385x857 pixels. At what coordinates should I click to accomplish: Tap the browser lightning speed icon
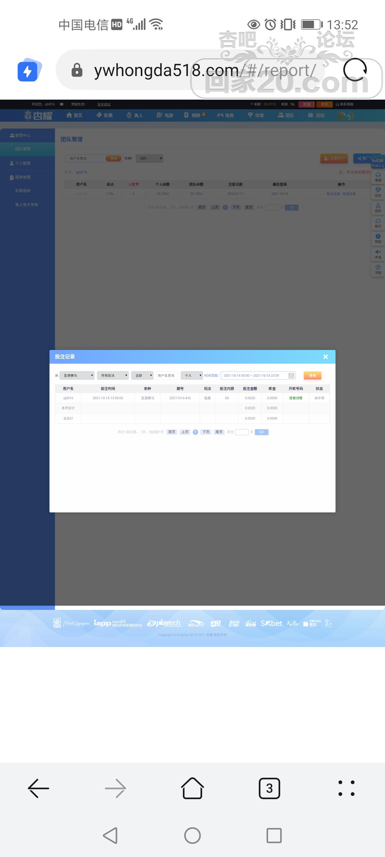(29, 70)
